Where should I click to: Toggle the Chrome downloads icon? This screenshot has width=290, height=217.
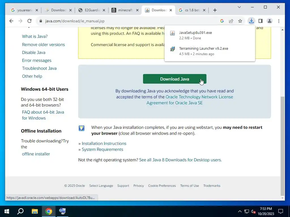[251, 21]
